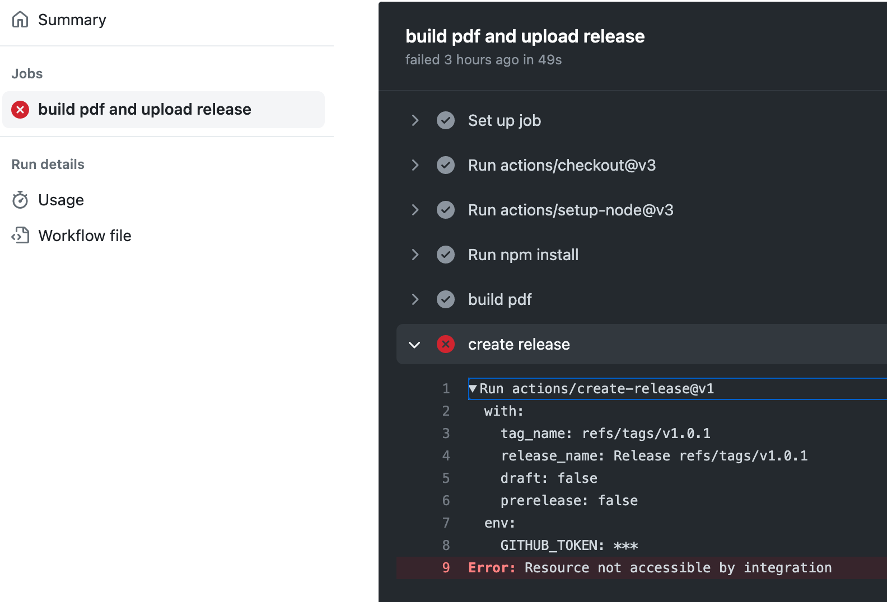887x602 pixels.
Task: Click log line number 9
Action: [x=446, y=568]
